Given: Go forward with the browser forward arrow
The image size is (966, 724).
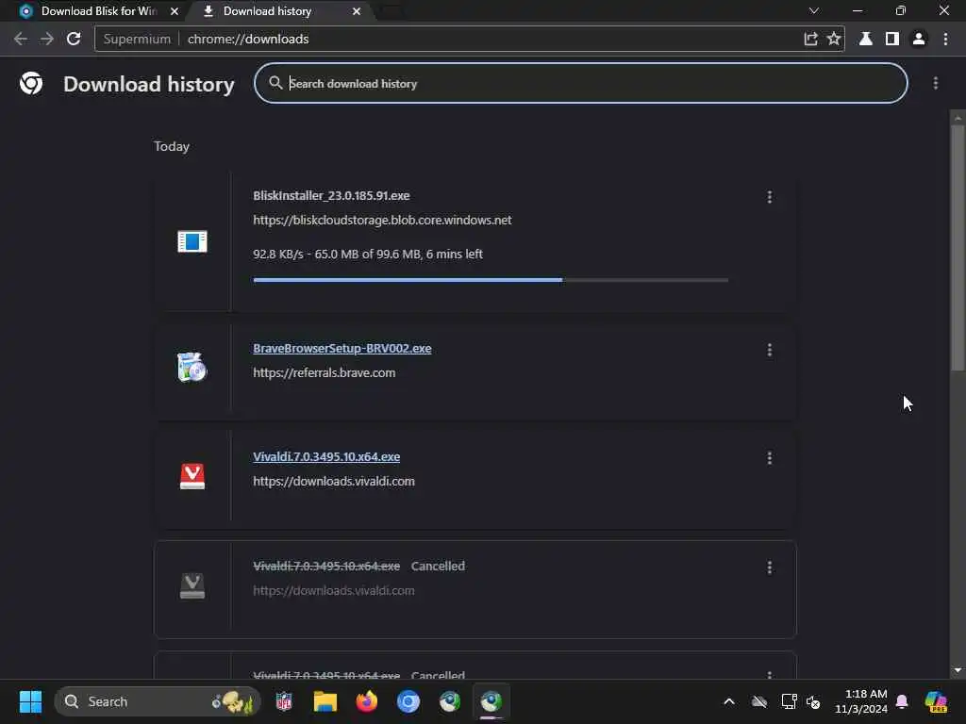Looking at the screenshot, I should coord(47,39).
